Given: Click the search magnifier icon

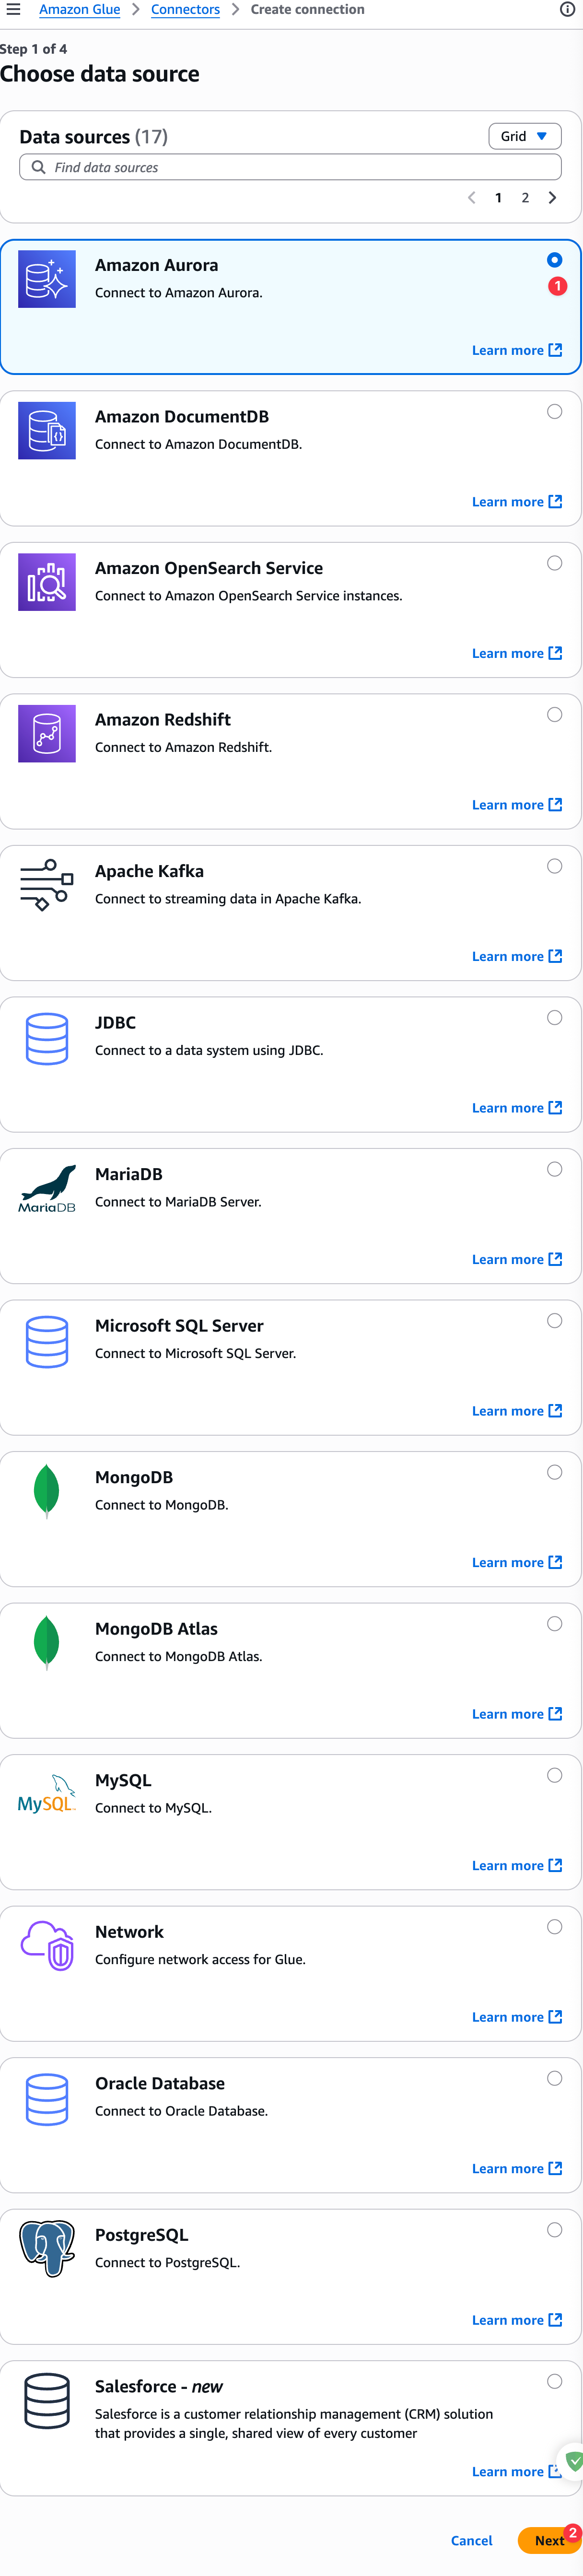Looking at the screenshot, I should [38, 167].
